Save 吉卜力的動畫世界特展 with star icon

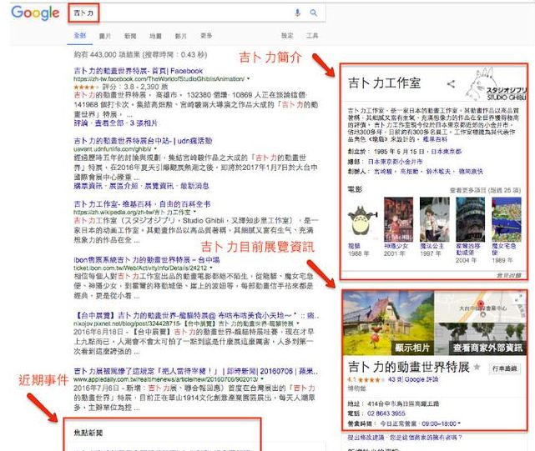pos(477,367)
